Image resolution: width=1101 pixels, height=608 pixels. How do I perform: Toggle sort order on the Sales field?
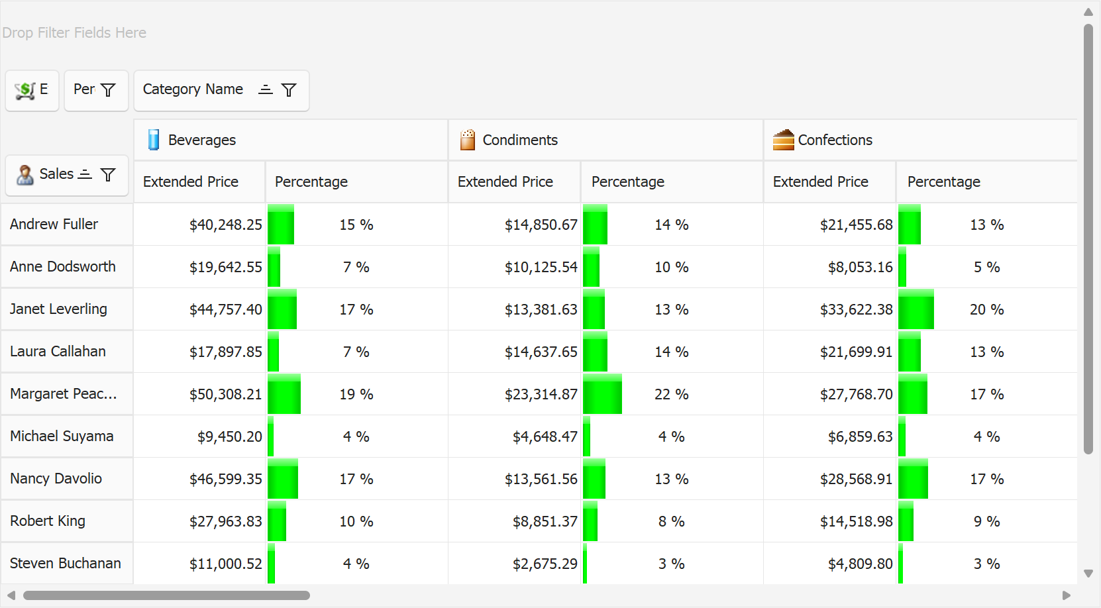[x=85, y=174]
